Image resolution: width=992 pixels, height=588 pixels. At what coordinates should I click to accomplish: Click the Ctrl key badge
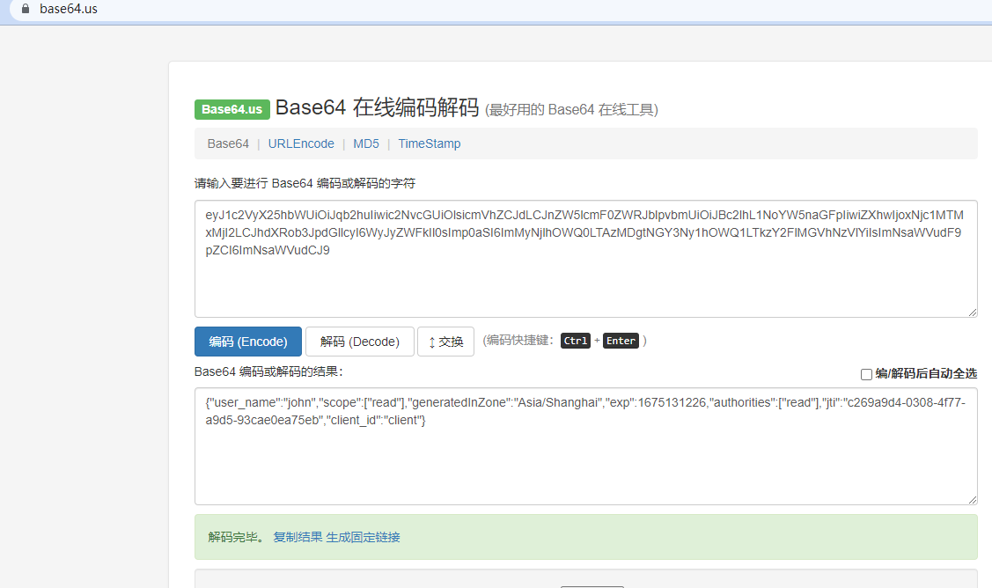(x=576, y=341)
